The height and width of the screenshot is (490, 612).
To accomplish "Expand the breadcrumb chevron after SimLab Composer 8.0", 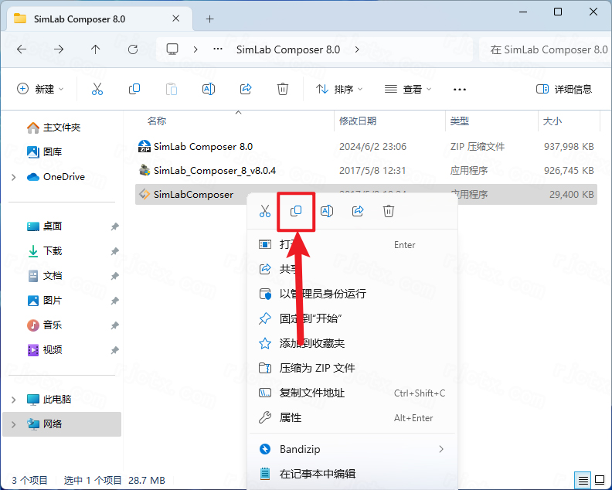I will (357, 49).
